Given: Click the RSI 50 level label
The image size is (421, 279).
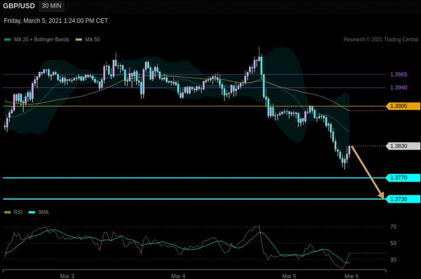Looking at the screenshot, I should pos(393,243).
